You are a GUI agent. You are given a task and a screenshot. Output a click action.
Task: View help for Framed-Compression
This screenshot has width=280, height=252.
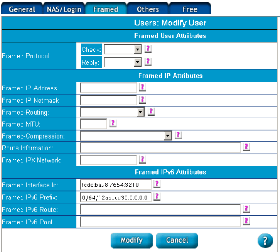pyautogui.click(x=178, y=135)
